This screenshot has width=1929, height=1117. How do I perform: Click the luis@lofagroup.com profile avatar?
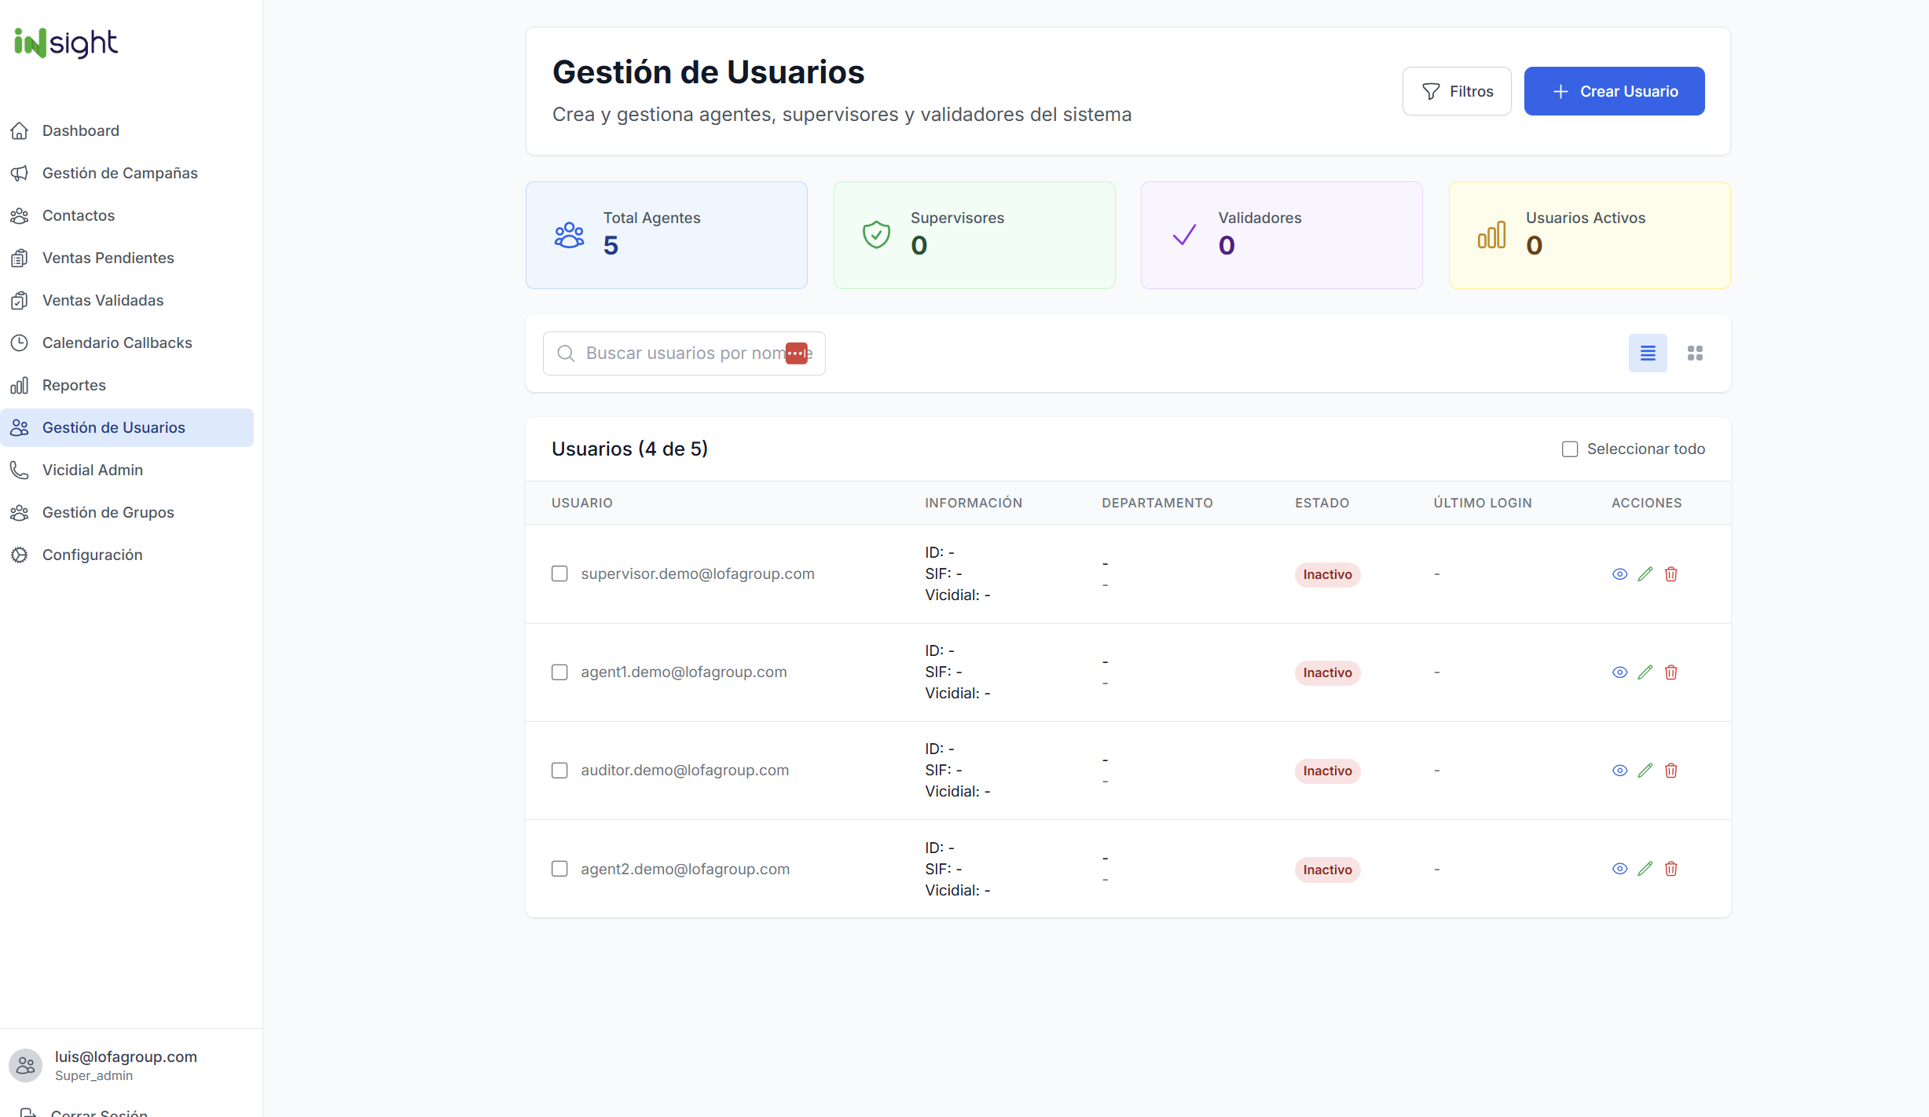tap(24, 1065)
